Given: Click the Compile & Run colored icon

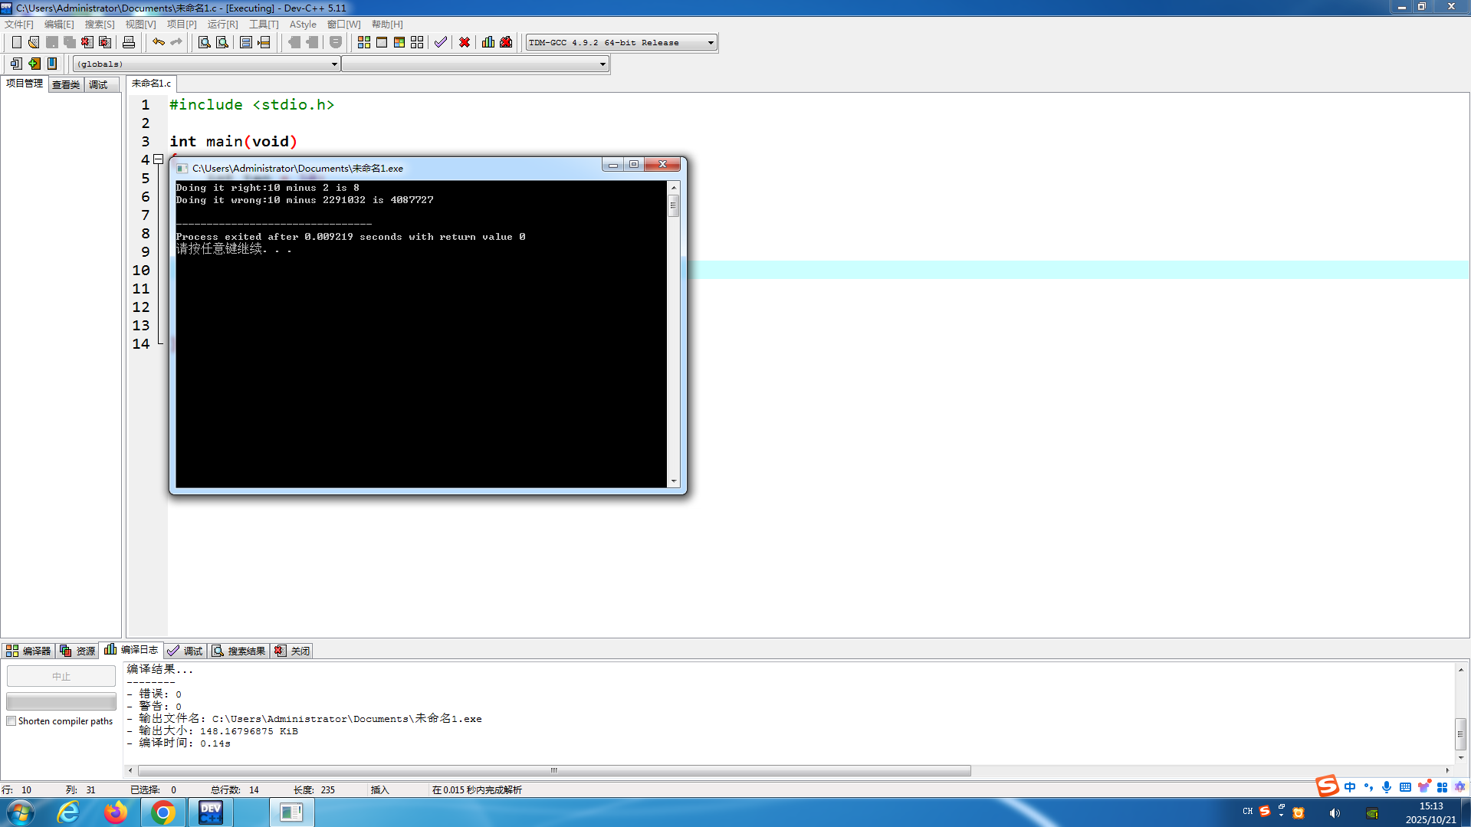Looking at the screenshot, I should click(x=399, y=42).
